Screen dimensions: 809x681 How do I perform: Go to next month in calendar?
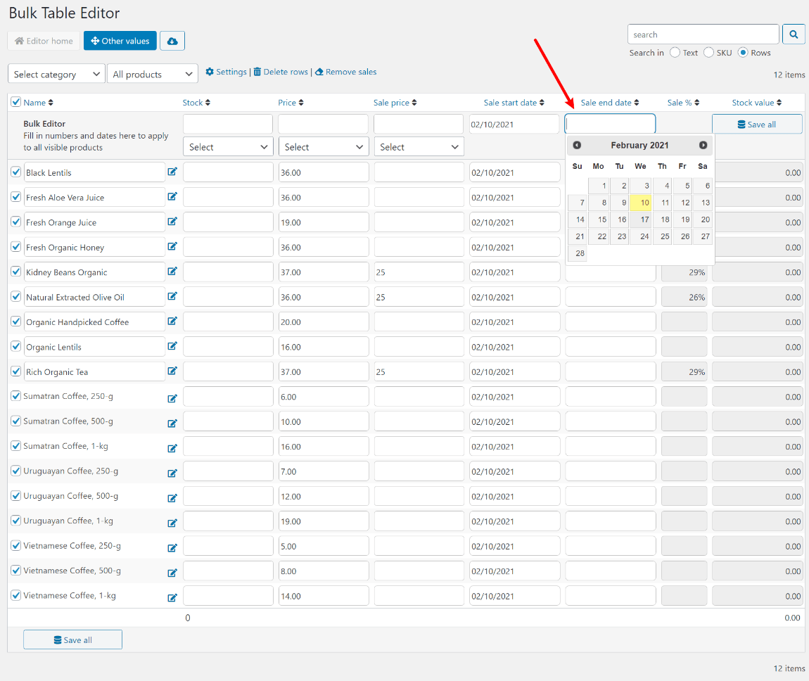(703, 146)
